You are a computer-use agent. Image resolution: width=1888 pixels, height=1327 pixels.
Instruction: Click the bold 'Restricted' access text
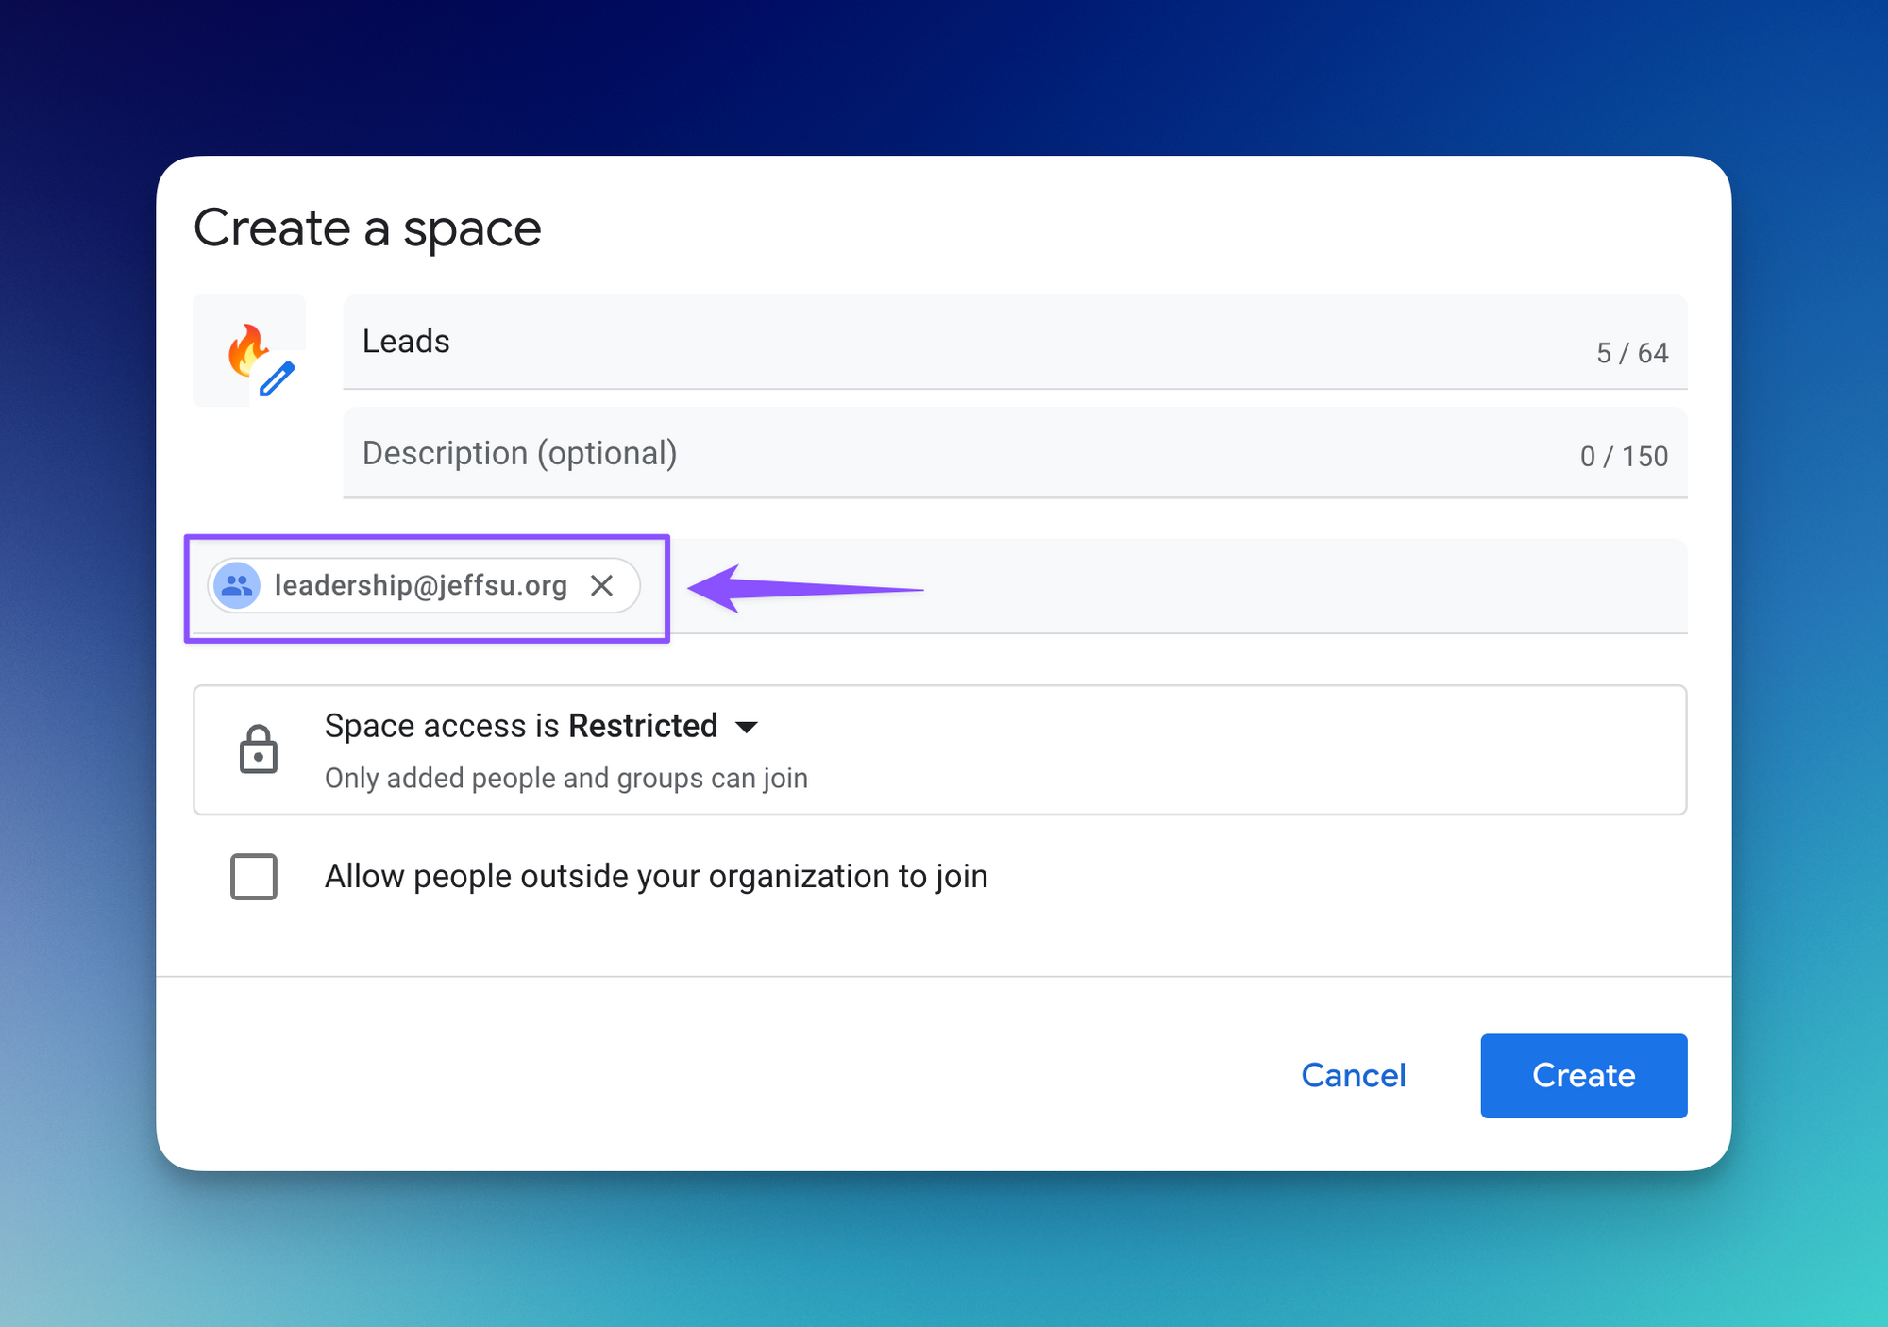coord(643,726)
